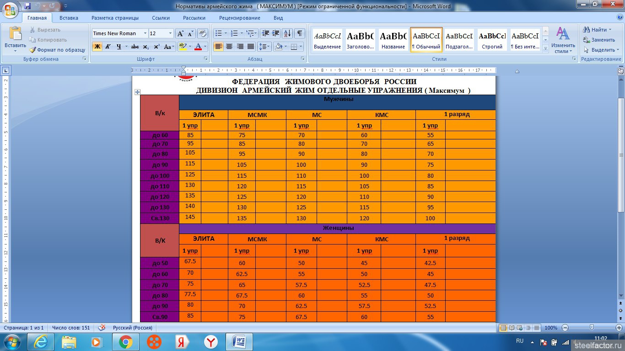Decrease paragraph indent
Image resolution: width=625 pixels, height=351 pixels.
(265, 33)
